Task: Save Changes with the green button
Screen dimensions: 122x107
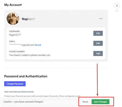Action: pyautogui.click(x=100, y=102)
